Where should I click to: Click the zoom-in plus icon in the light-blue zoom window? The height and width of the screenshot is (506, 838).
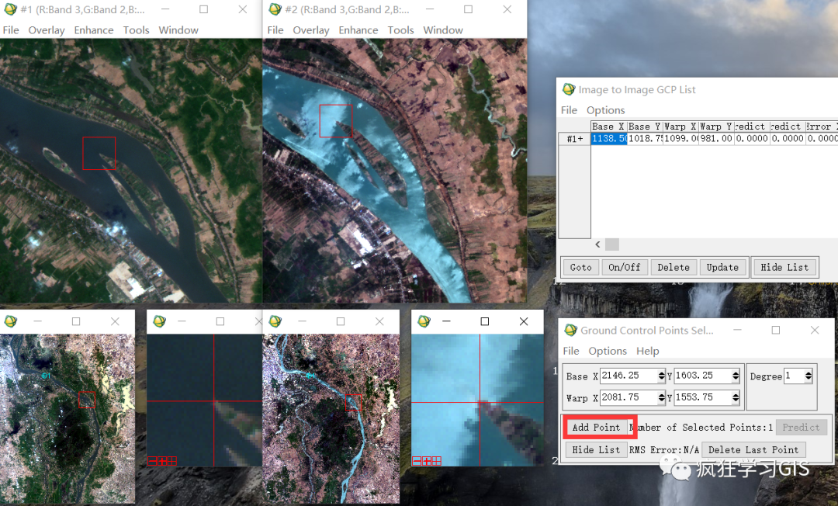[x=427, y=461]
